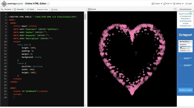Click the Beautify button

click(19, 9)
